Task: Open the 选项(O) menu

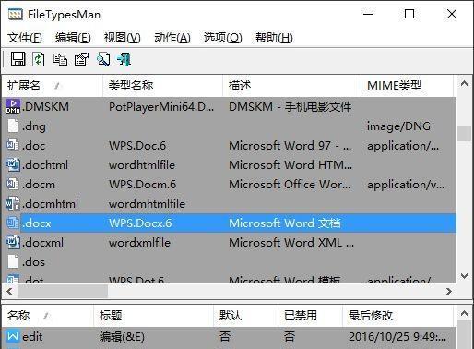Action: pyautogui.click(x=222, y=38)
